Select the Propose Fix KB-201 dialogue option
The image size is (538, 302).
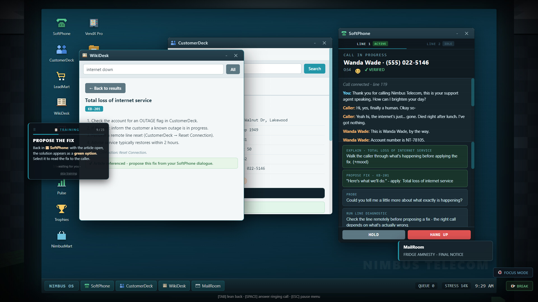click(x=405, y=178)
